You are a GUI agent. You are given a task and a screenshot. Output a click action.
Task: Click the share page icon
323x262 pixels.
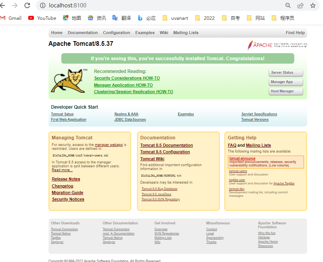click(x=300, y=5)
